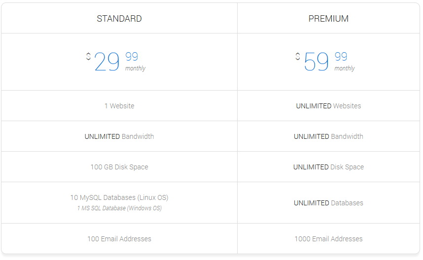Screen dimensions: 423x260
Task: Click 1 MS SQL Database (Windows OS) note
Action: click(119, 208)
